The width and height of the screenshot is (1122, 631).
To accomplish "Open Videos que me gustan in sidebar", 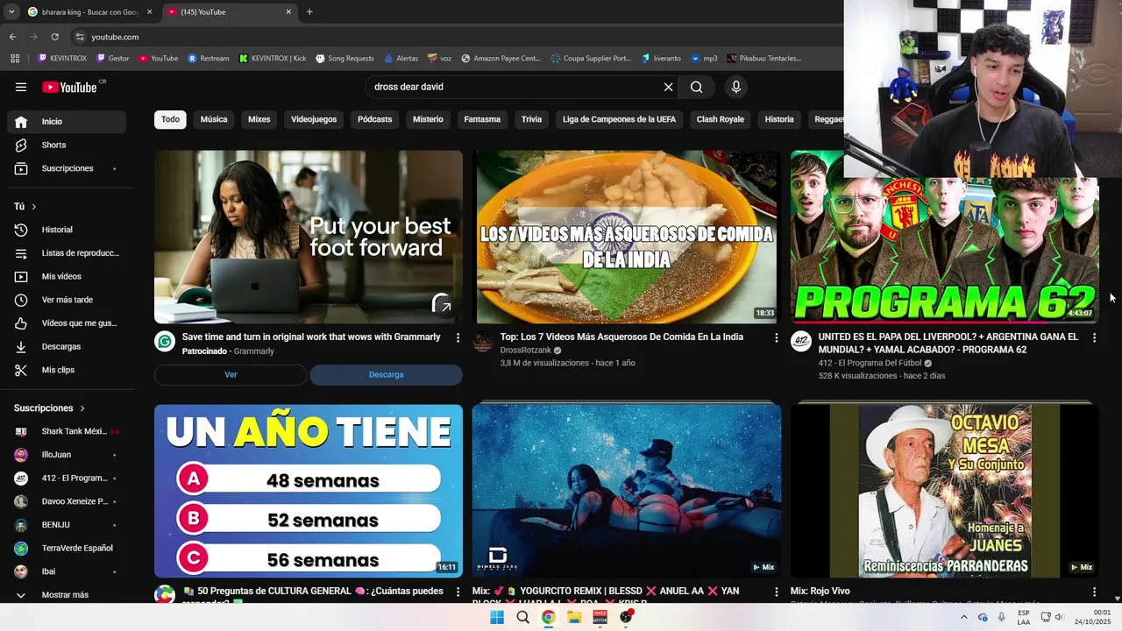I will tap(67, 323).
